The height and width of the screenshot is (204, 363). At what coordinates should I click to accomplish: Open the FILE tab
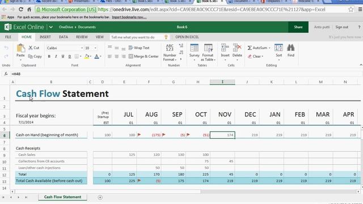point(8,37)
